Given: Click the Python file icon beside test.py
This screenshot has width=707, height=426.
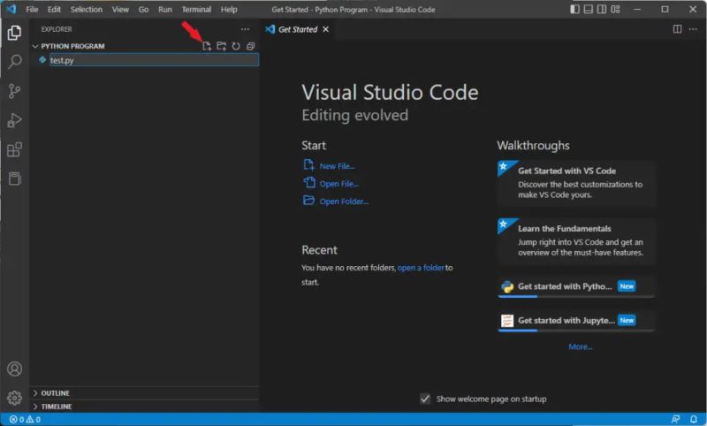Looking at the screenshot, I should (42, 59).
